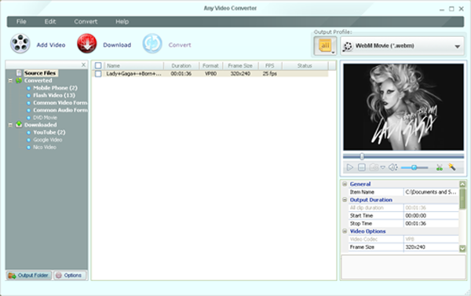Toggle the select-all checkbox in list header
471x296 pixels.
98,65
